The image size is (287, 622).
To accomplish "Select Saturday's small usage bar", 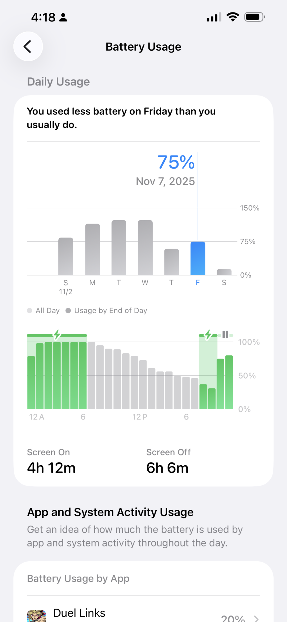I will 224,272.
